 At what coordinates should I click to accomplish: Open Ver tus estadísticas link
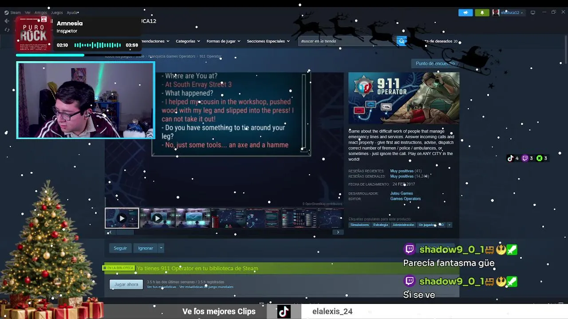162,287
